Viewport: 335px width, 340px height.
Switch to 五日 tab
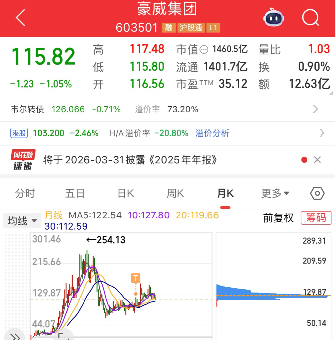(x=75, y=193)
